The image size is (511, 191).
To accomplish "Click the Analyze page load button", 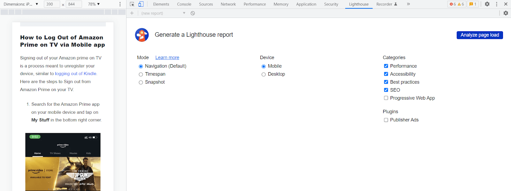I will point(480,35).
